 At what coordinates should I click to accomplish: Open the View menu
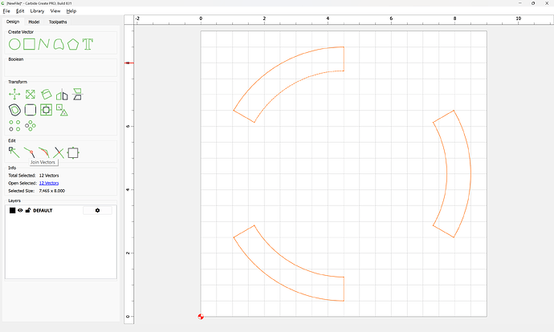point(55,11)
